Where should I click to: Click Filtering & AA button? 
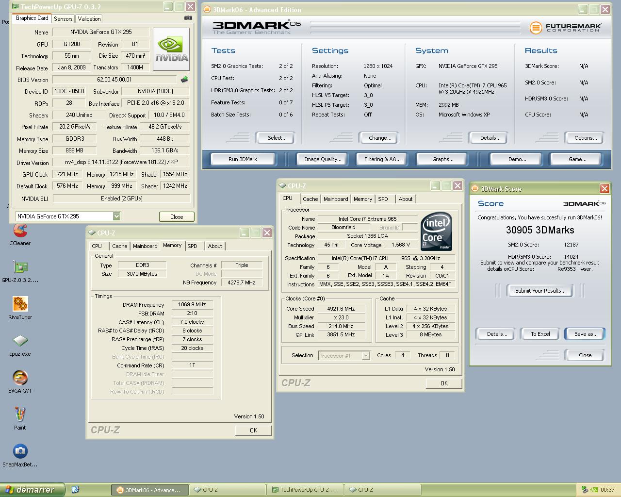tap(382, 159)
